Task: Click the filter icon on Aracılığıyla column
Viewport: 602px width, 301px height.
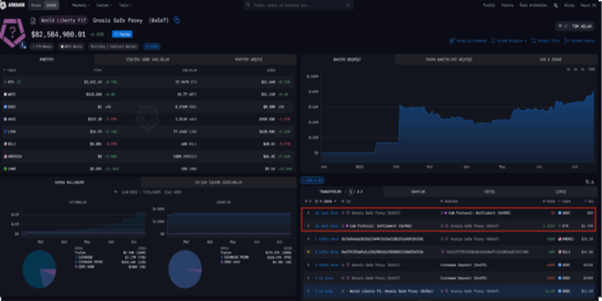Action: [x=441, y=201]
